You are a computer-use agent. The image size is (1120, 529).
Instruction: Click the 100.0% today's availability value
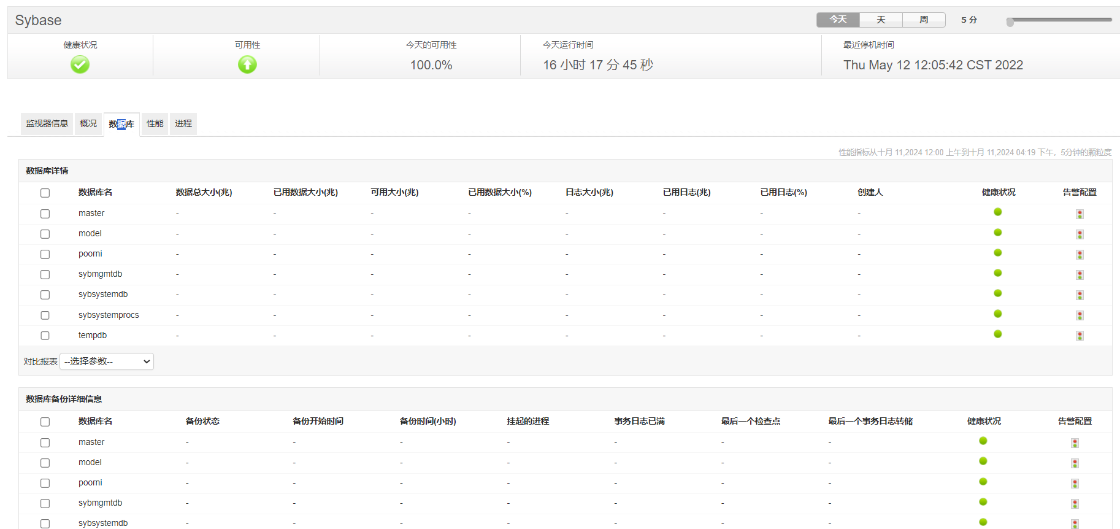431,65
